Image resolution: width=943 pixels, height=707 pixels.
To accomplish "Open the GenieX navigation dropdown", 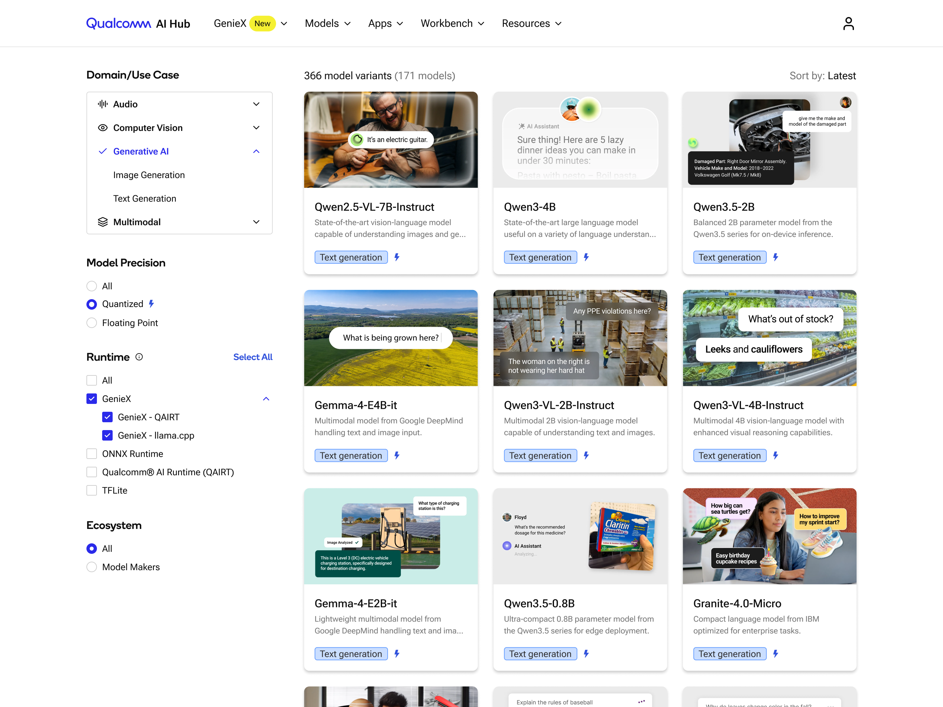I will tap(250, 24).
